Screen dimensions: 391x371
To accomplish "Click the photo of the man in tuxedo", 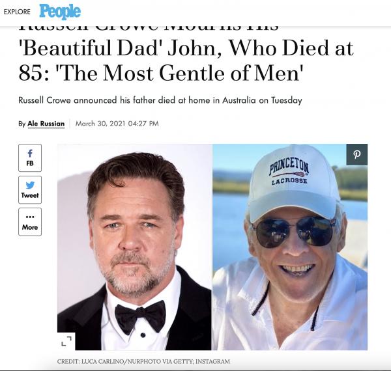I will (135, 247).
